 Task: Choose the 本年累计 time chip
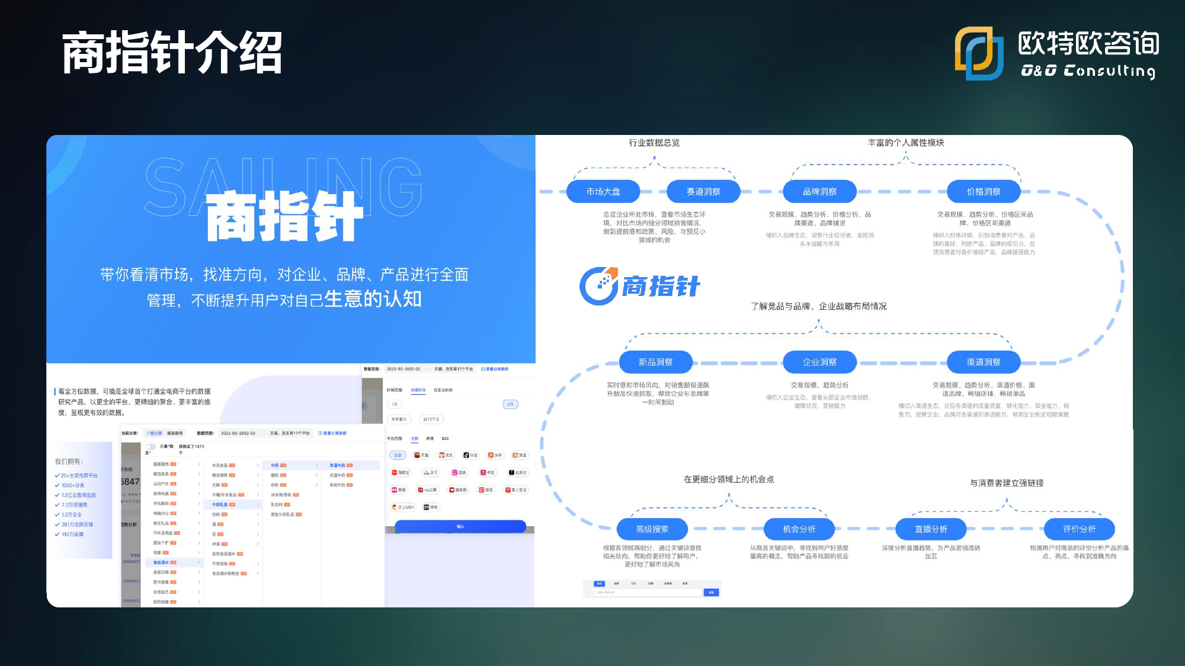pyautogui.click(x=399, y=419)
